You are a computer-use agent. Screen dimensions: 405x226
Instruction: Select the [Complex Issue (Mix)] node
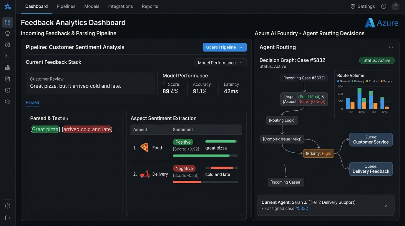click(282, 139)
